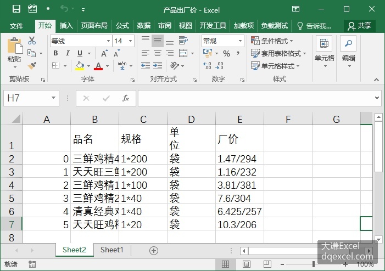
Task: Click the Copy icon
Action: (31, 53)
